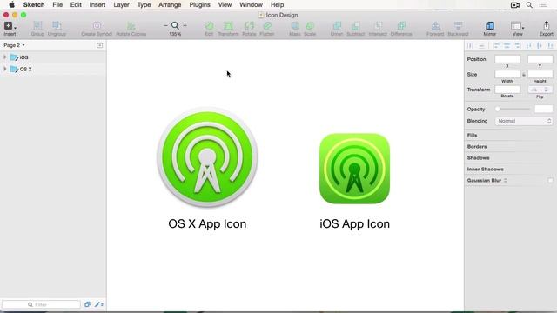The image size is (557, 313).
Task: Click the Fills section header
Action: (x=472, y=136)
